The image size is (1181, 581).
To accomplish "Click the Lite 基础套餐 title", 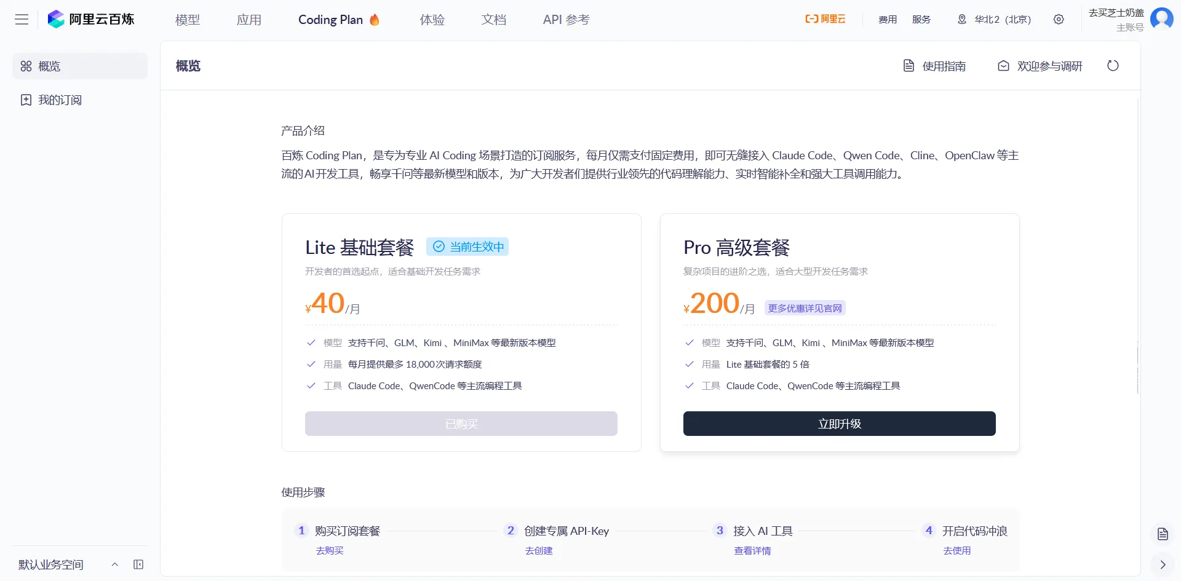I will pos(360,247).
